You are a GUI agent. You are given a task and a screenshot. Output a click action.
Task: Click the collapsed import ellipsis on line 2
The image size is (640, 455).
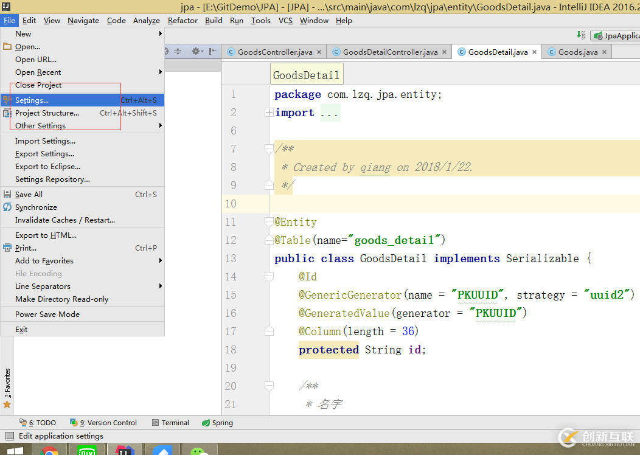click(330, 113)
